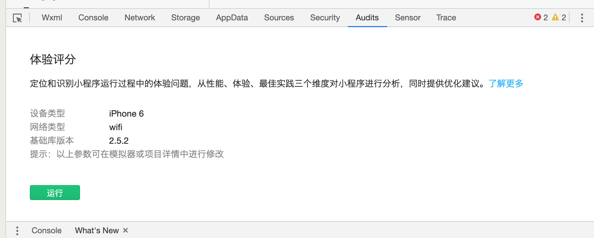Open the Storage tab
Viewport: 594px width, 238px height.
click(x=185, y=18)
